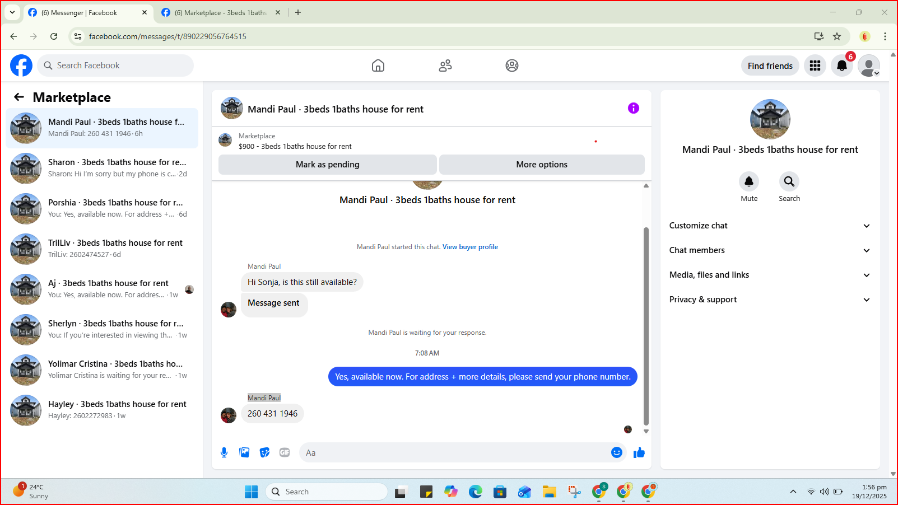
Task: Open the weather widget showing 24°C Sunny
Action: click(31, 491)
